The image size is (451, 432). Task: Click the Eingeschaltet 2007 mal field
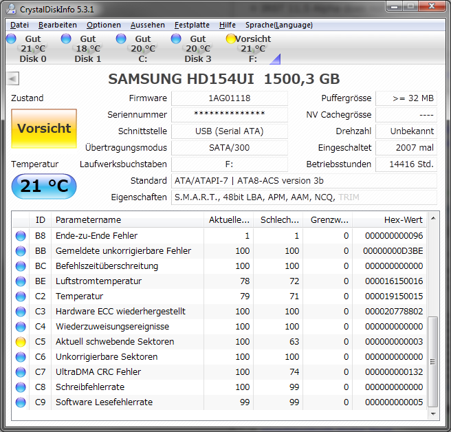point(406,148)
